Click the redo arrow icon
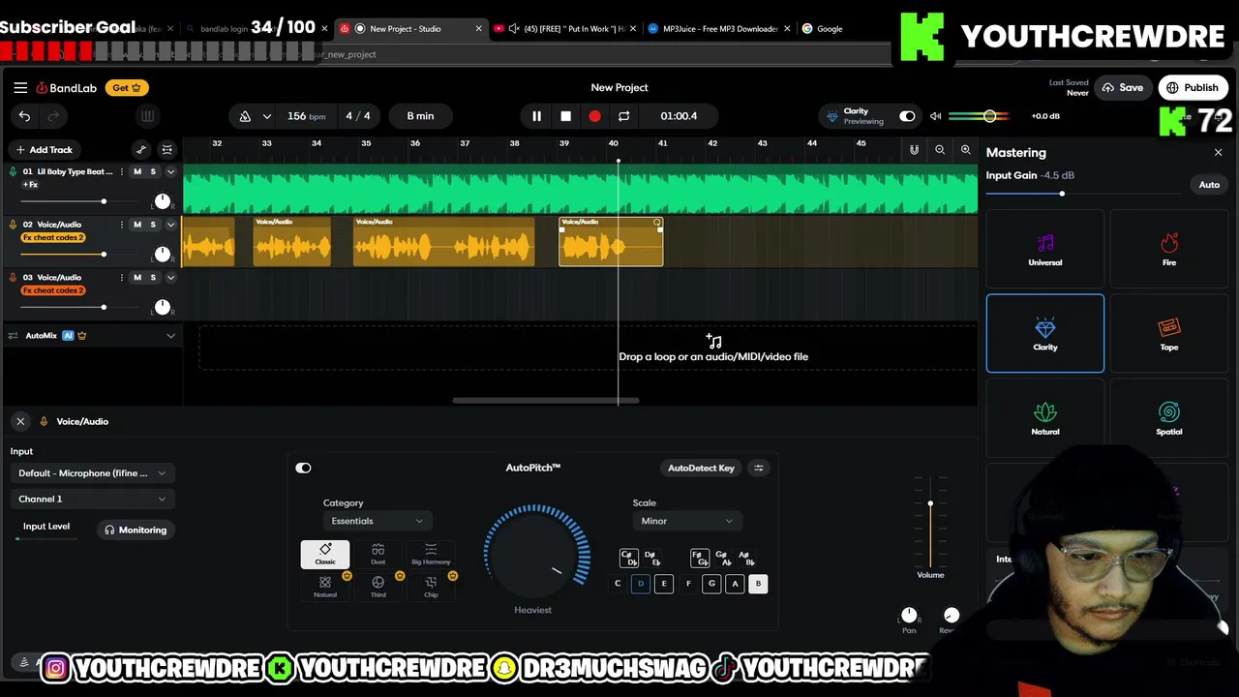The height and width of the screenshot is (697, 1239). [x=54, y=116]
